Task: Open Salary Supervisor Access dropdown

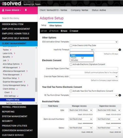Action: 109,128
